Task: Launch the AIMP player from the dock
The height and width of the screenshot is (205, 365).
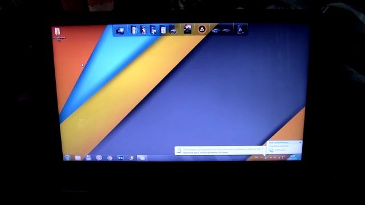Action: pos(202,30)
